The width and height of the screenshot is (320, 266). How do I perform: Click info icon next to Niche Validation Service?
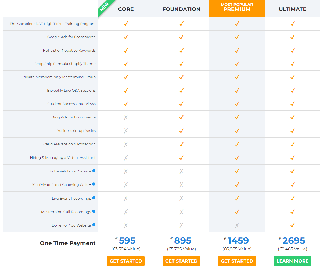click(x=94, y=171)
